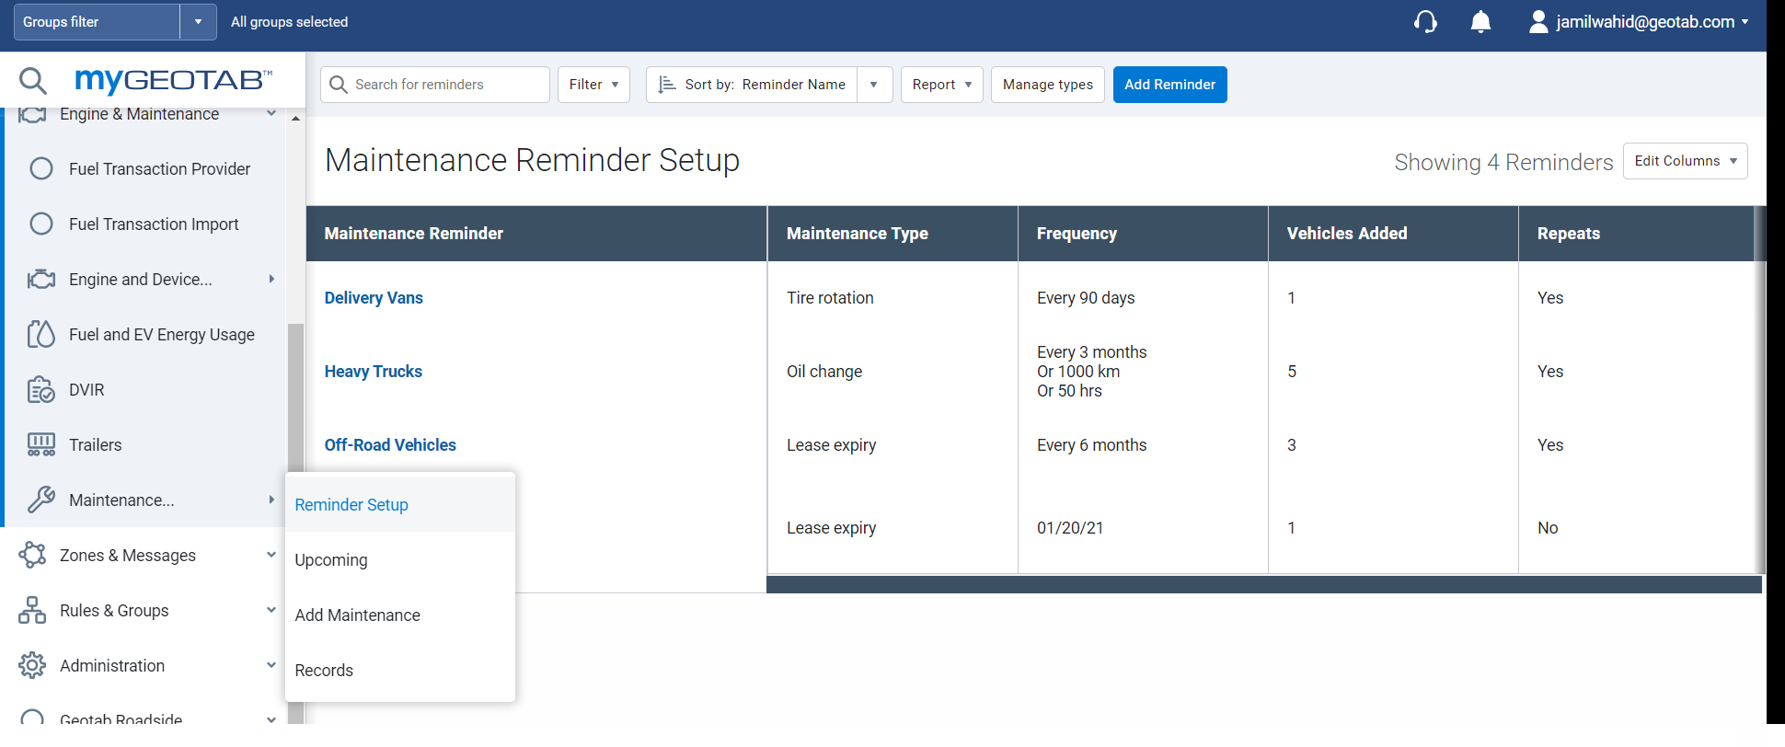This screenshot has height=747, width=1785.
Task: Click the Zones & Messages icon
Action: coord(32,555)
